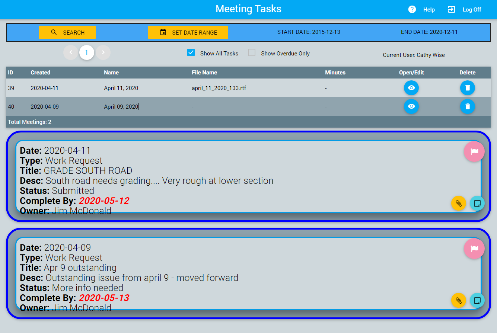The height and width of the screenshot is (333, 497).
Task: Click the Help text link
Action: (429, 10)
